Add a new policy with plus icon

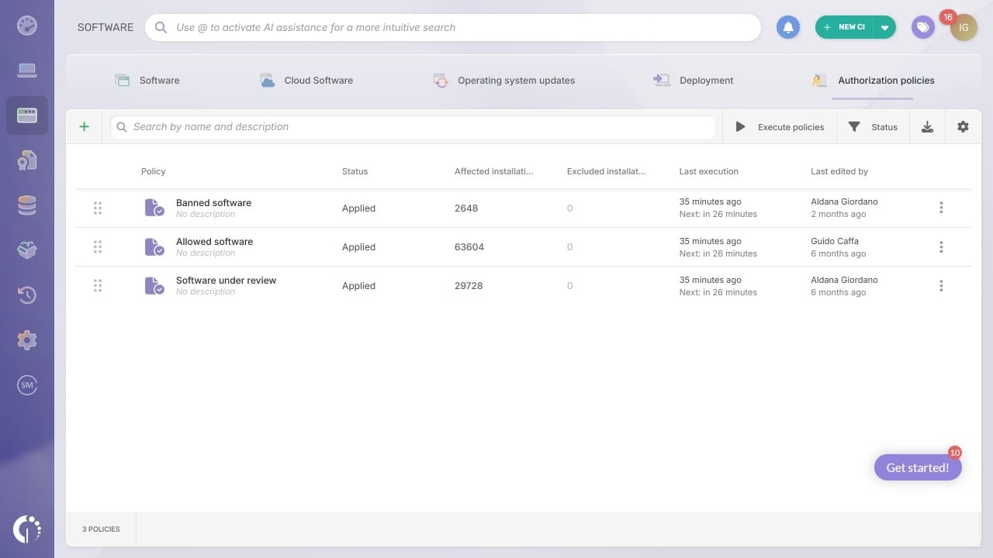(85, 127)
